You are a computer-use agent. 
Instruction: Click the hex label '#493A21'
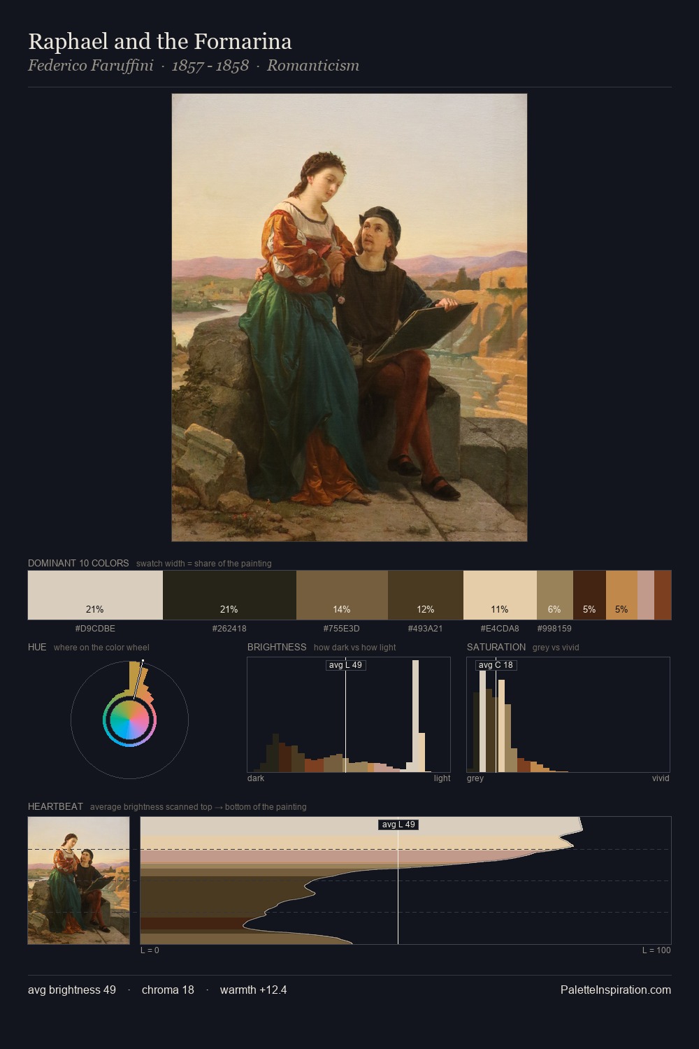click(426, 628)
